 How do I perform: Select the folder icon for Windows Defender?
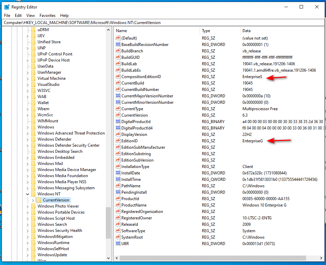click(x=33, y=139)
